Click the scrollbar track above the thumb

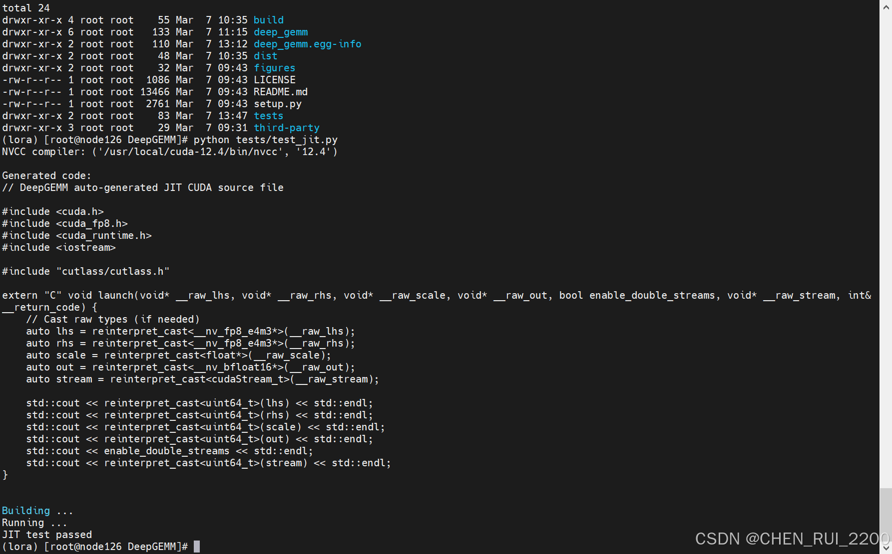pyautogui.click(x=886, y=249)
